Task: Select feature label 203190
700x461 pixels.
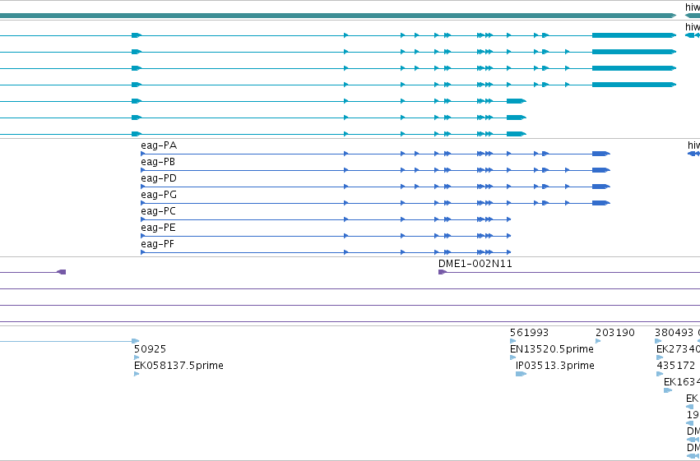Action: (614, 333)
